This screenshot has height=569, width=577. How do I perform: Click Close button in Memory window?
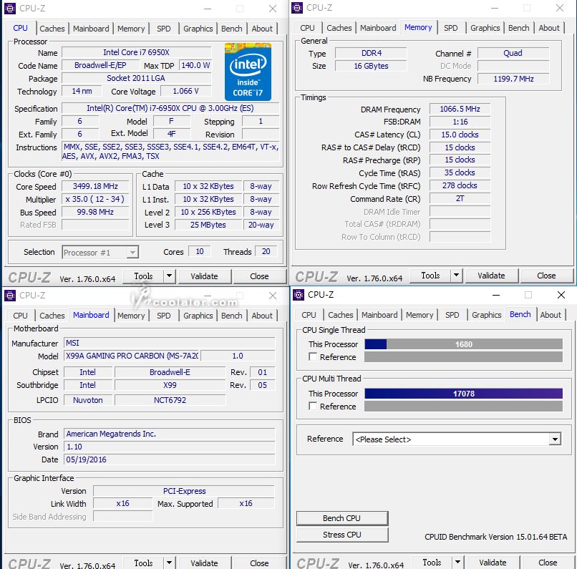coord(546,276)
